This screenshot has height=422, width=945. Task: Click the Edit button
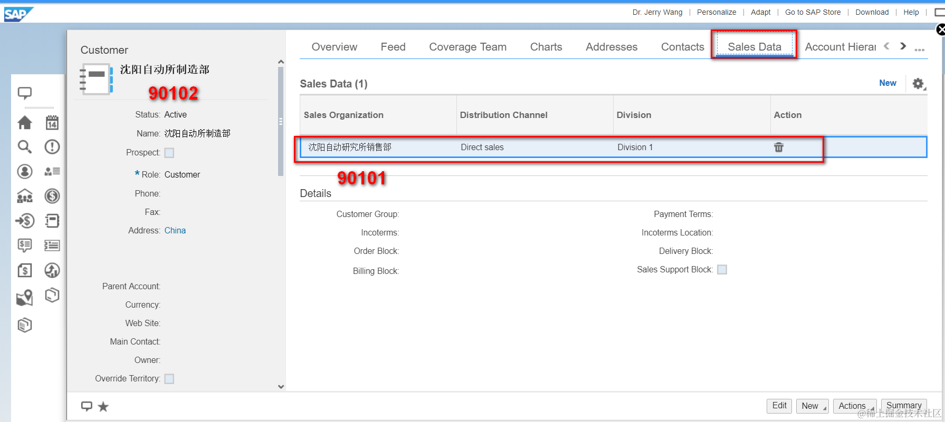pos(779,406)
